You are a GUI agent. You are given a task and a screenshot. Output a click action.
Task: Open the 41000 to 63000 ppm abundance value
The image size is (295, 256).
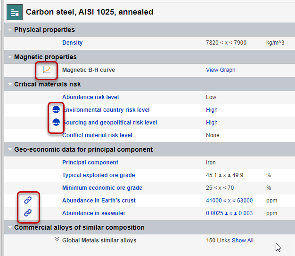229,201
